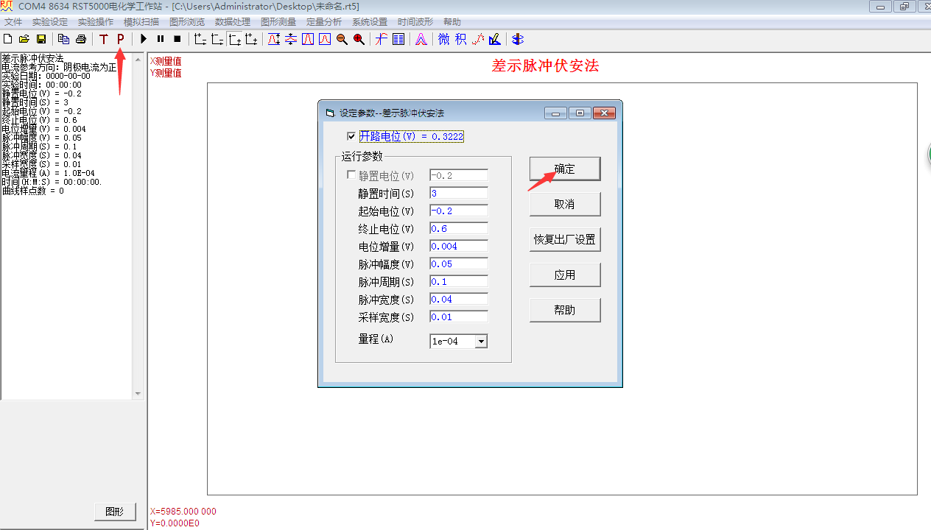The height and width of the screenshot is (530, 931).
Task: Stop the experiment with the stop icon
Action: point(177,39)
